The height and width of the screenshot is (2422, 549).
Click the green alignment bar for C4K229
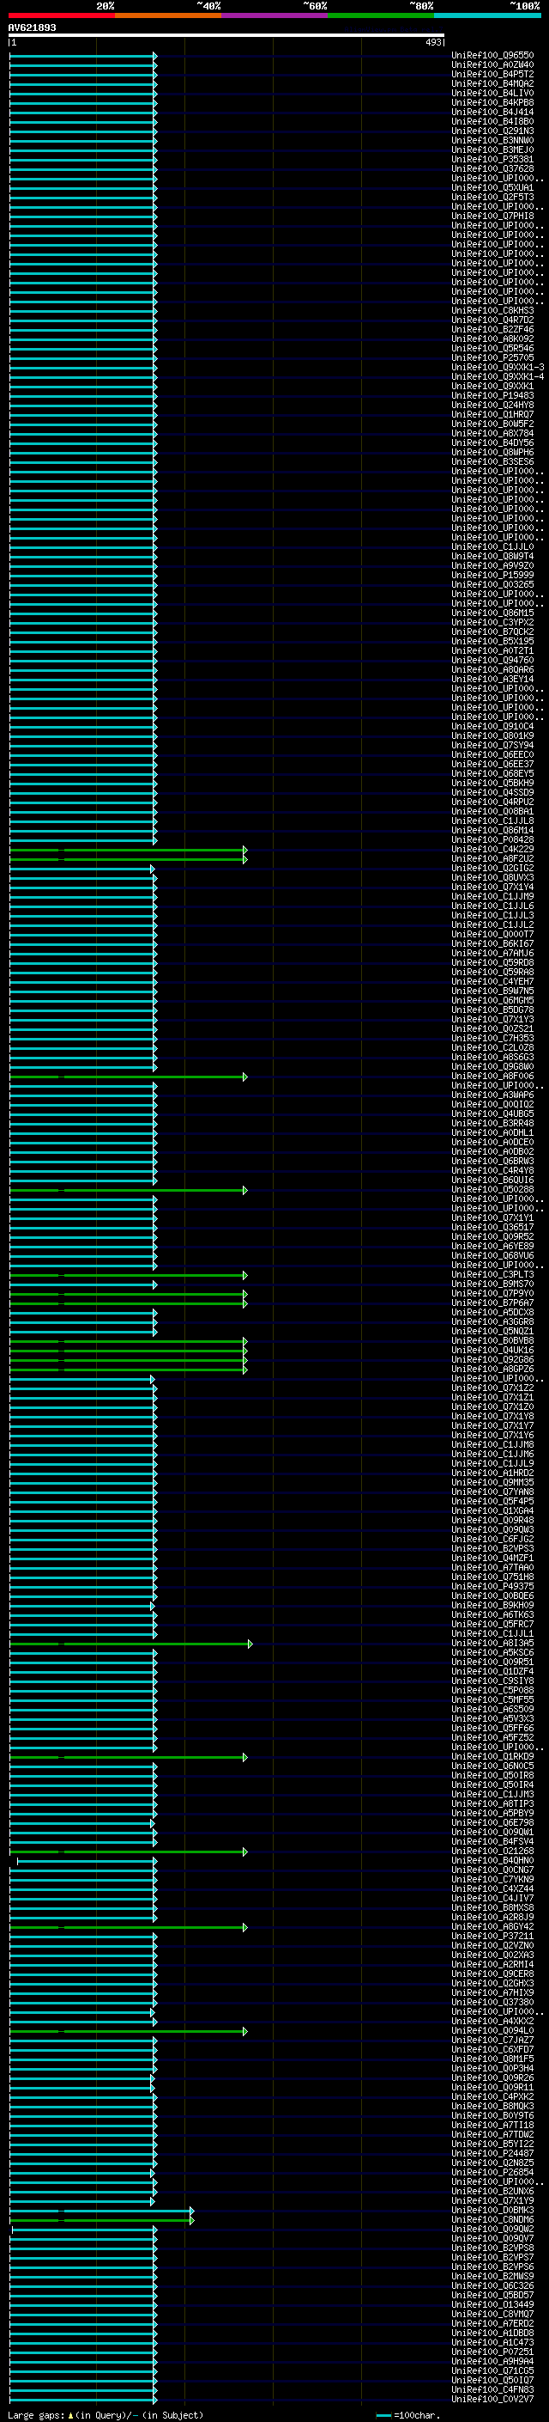129,850
